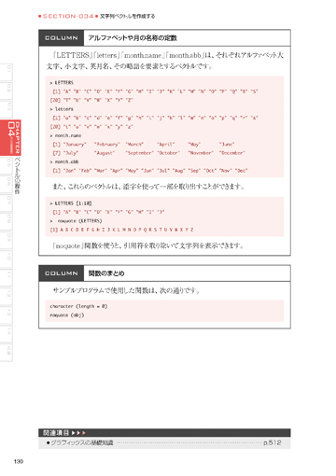The image size is (336, 476).
Task: Jump to the chapter 11 side tab
Action: point(7,277)
